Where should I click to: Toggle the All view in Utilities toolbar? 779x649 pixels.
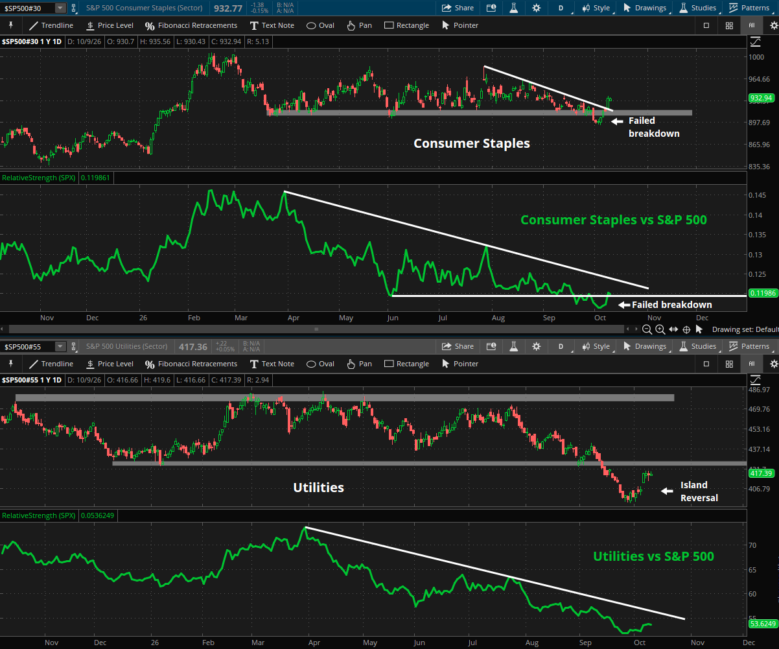pos(752,364)
